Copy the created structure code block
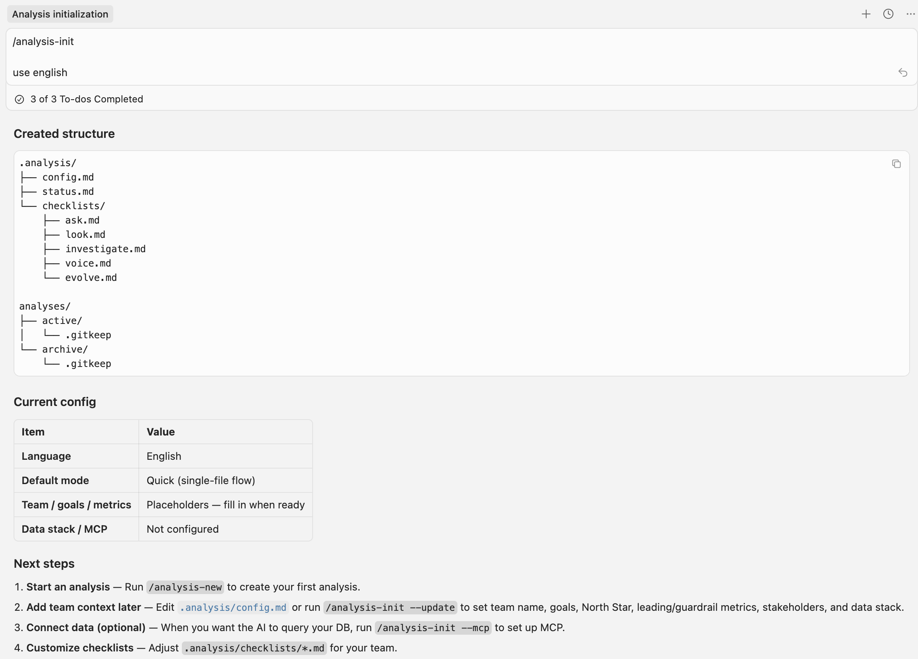Viewport: 918px width, 659px height. click(x=896, y=164)
